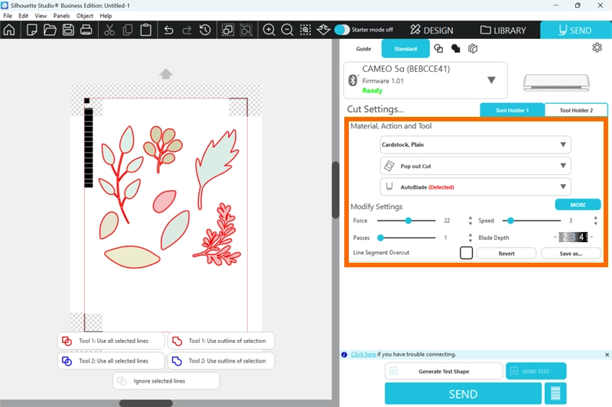
Task: Click the Save disk icon
Action: click(67, 31)
